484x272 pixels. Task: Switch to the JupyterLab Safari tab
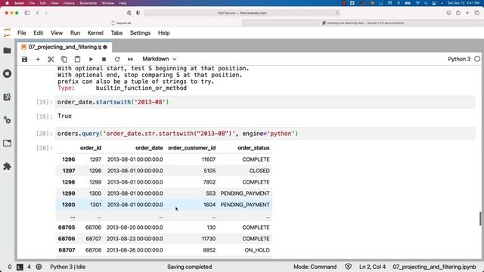coord(121,23)
